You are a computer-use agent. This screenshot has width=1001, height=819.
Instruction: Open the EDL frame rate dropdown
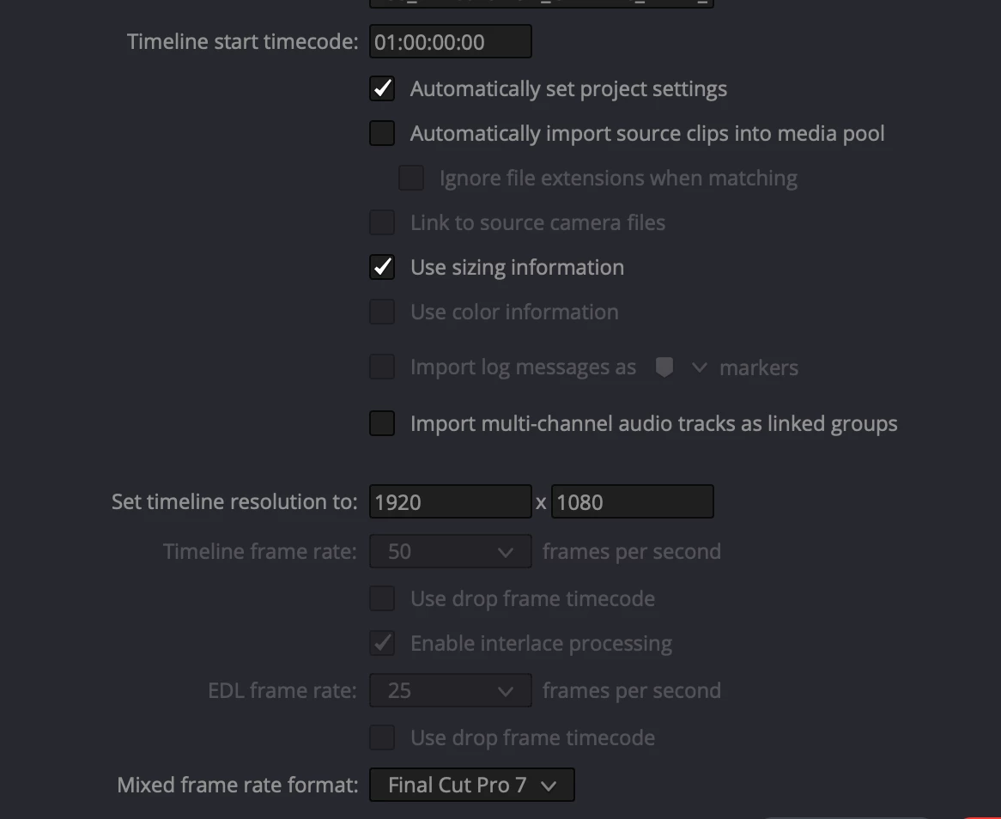click(x=450, y=690)
